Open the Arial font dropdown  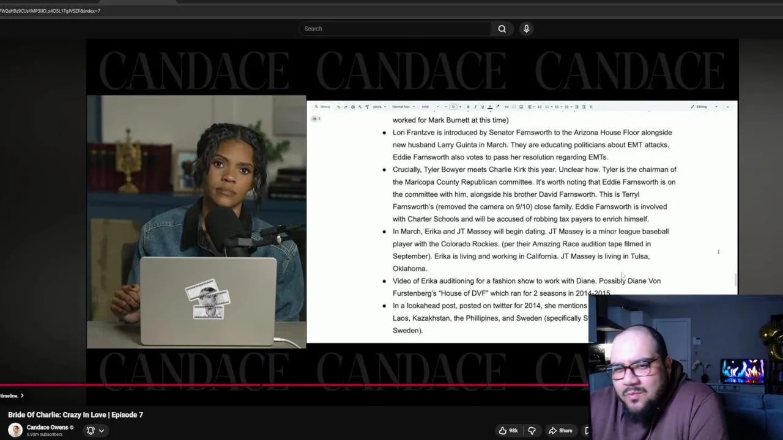tap(431, 107)
